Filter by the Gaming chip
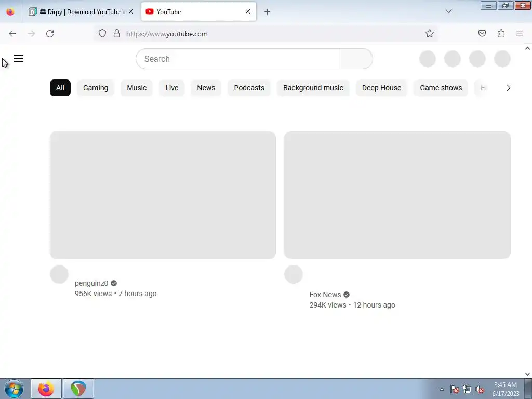Screen dimensions: 532x399 click(96, 88)
